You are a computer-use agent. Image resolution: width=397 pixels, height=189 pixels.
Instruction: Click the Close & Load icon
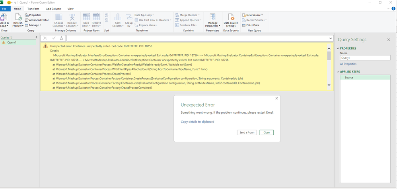pos(4,17)
